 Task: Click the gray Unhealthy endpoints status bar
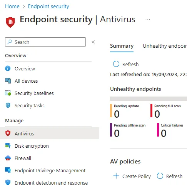[x=149, y=99]
